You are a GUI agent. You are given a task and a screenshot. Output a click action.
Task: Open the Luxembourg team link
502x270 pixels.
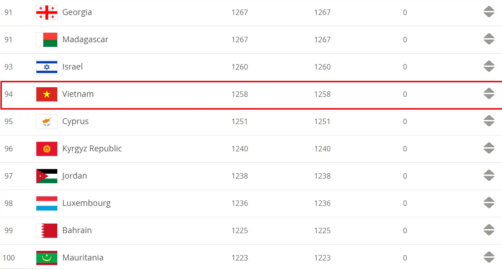86,203
